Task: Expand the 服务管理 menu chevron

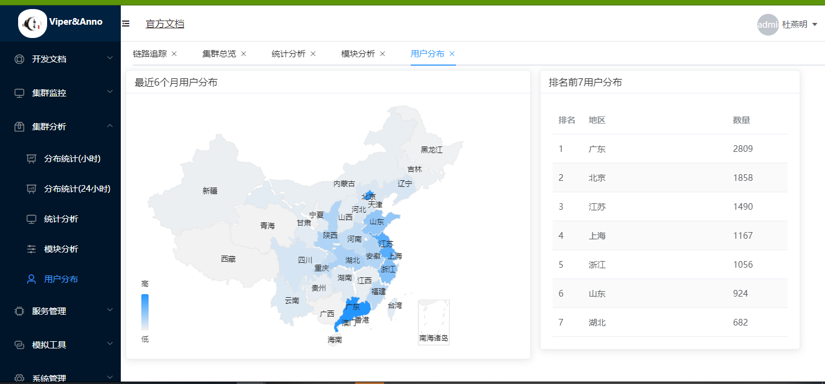Action: (x=109, y=310)
